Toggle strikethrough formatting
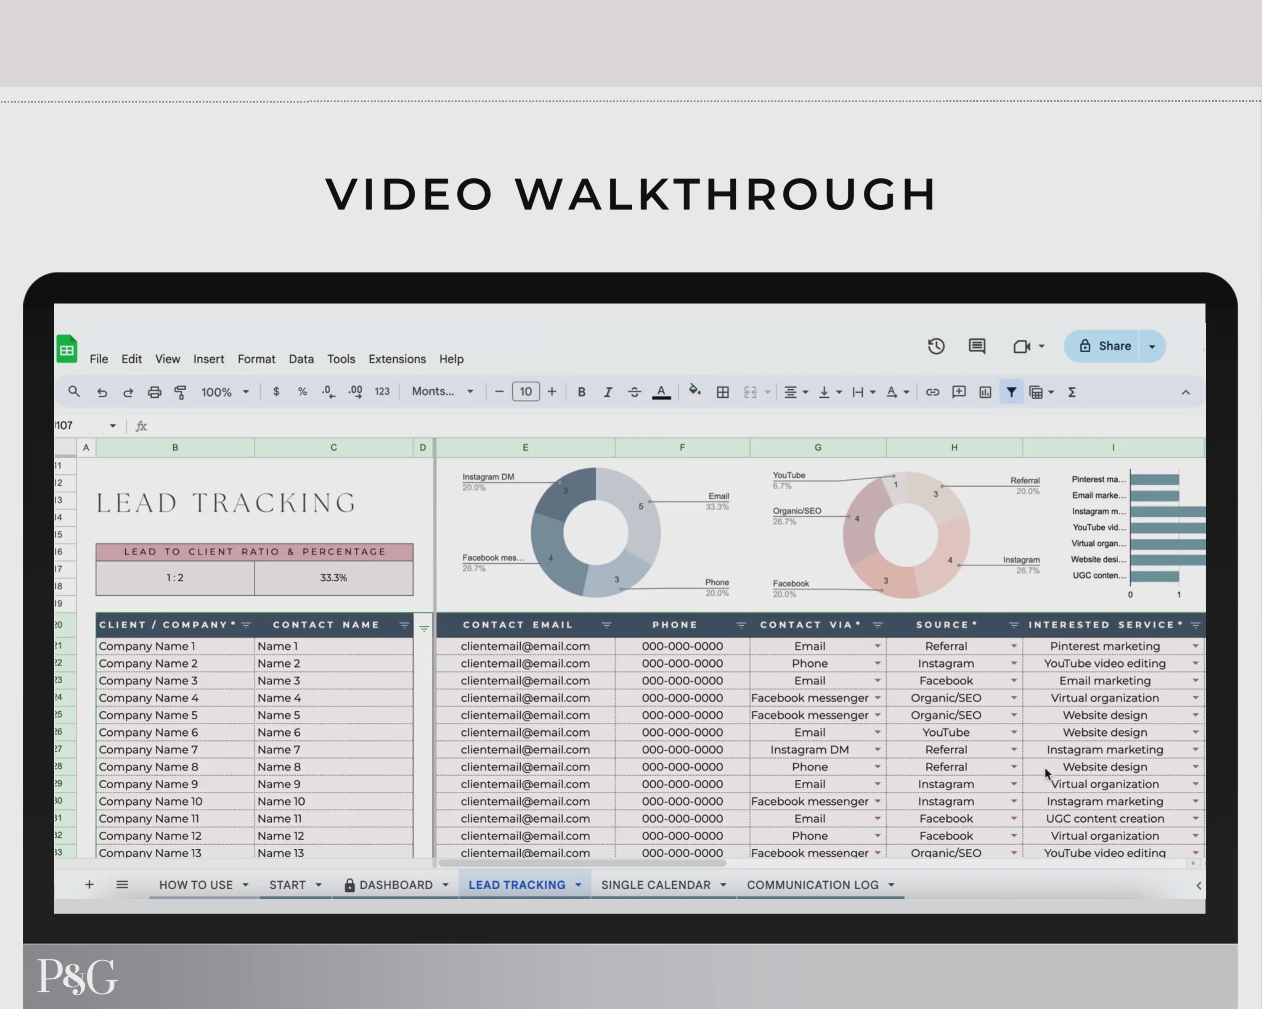 [x=634, y=392]
